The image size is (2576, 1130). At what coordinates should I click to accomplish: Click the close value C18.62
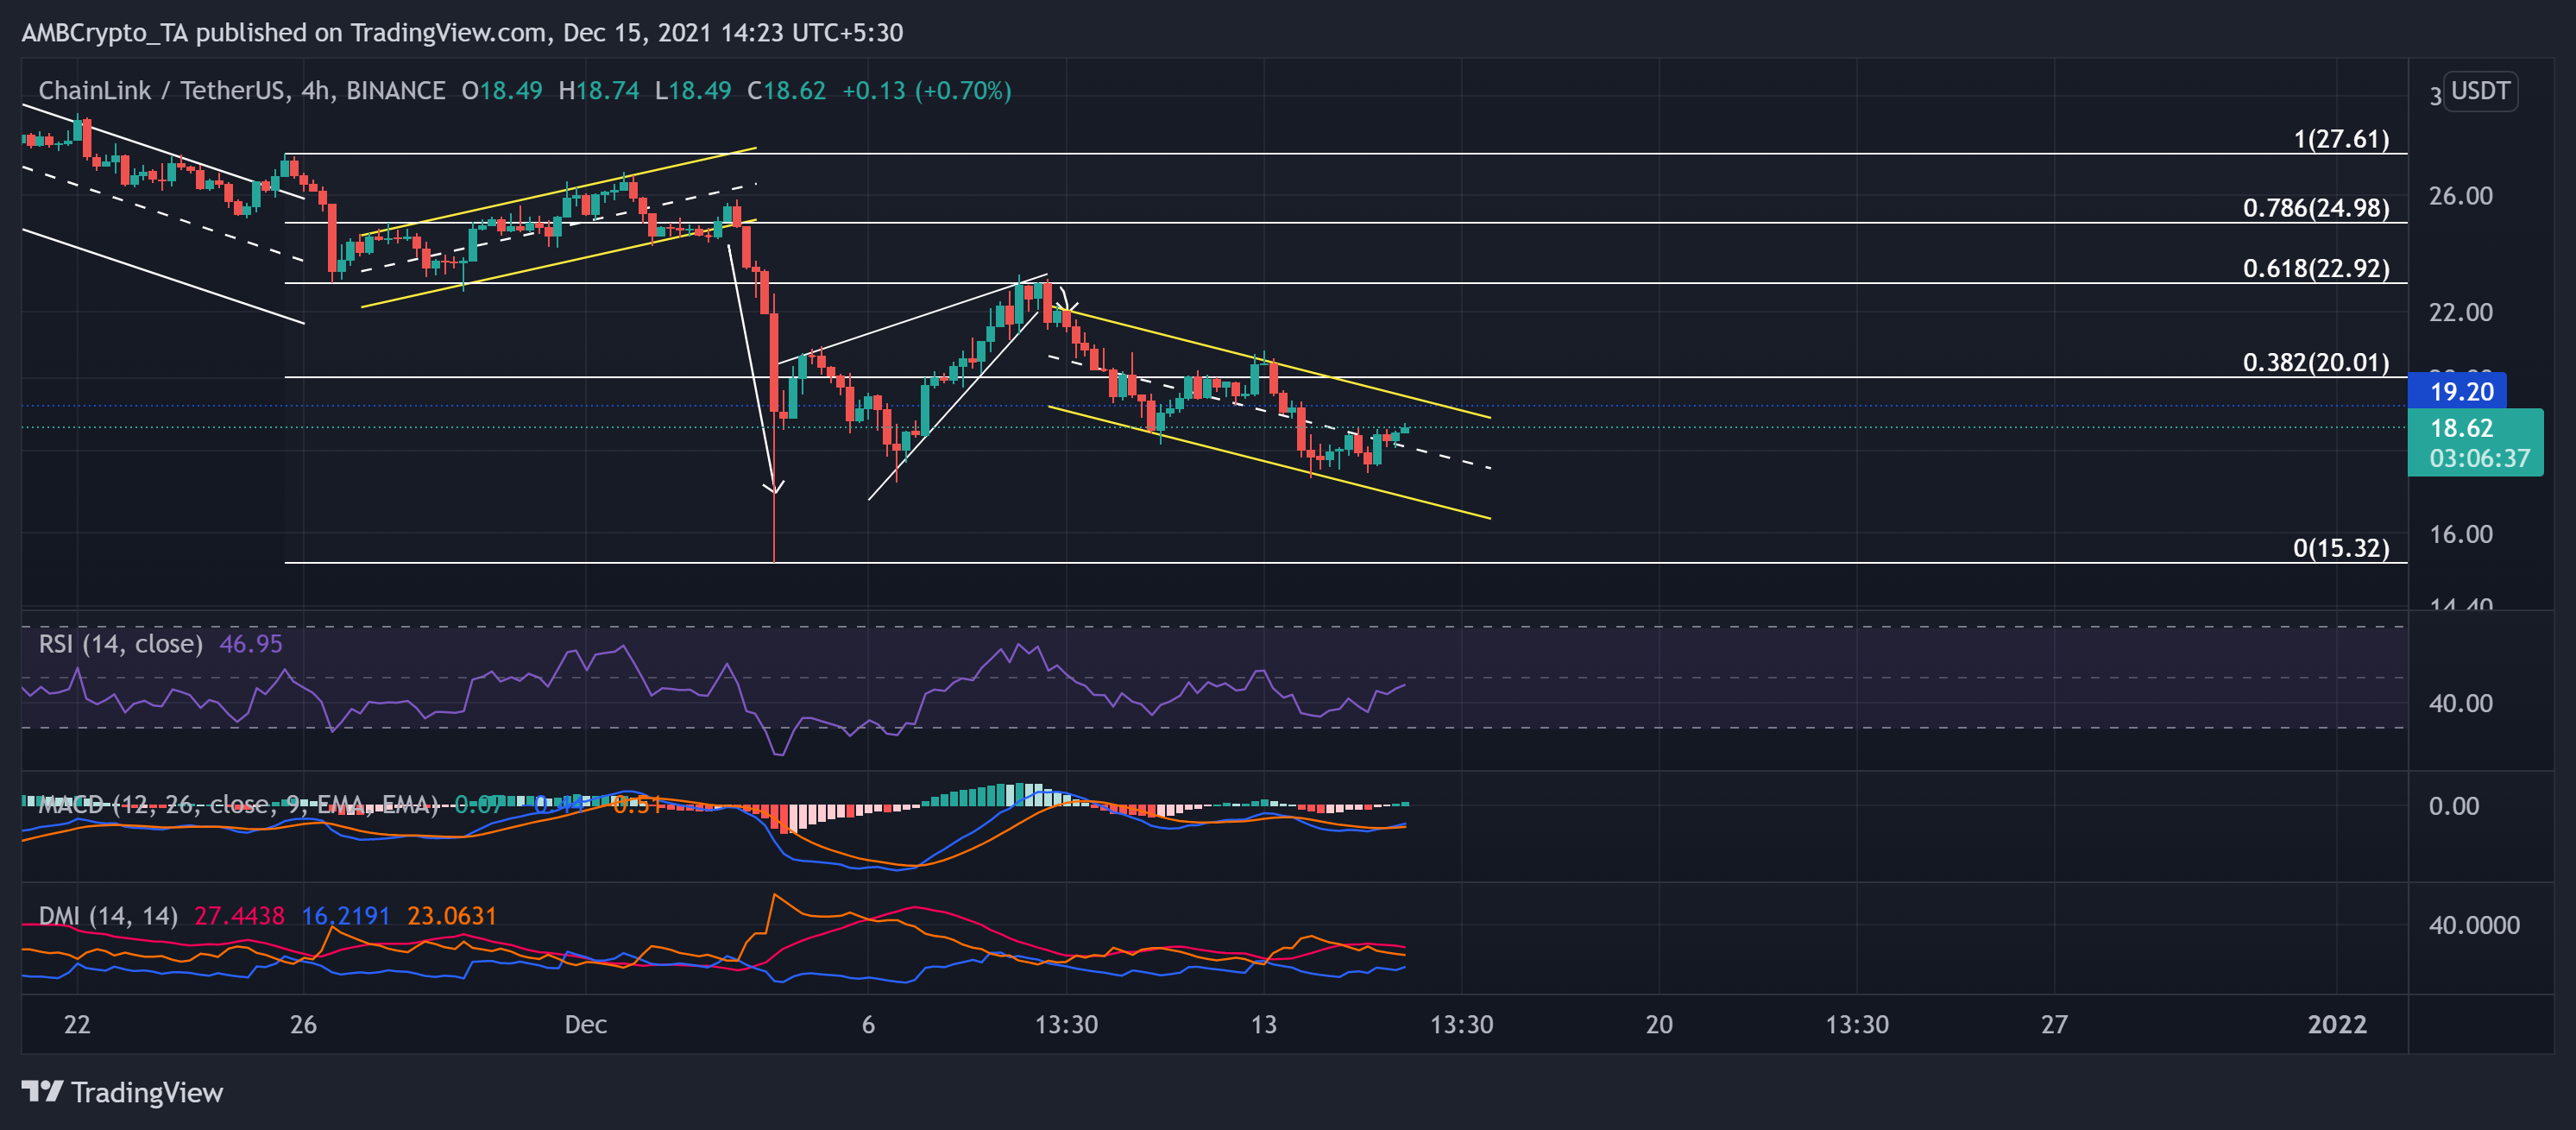click(786, 91)
